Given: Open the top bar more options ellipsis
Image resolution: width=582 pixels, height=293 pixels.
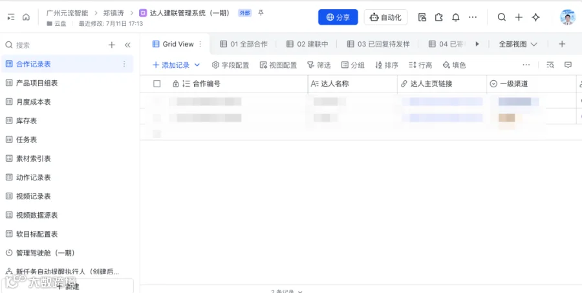Looking at the screenshot, I should pos(473,17).
